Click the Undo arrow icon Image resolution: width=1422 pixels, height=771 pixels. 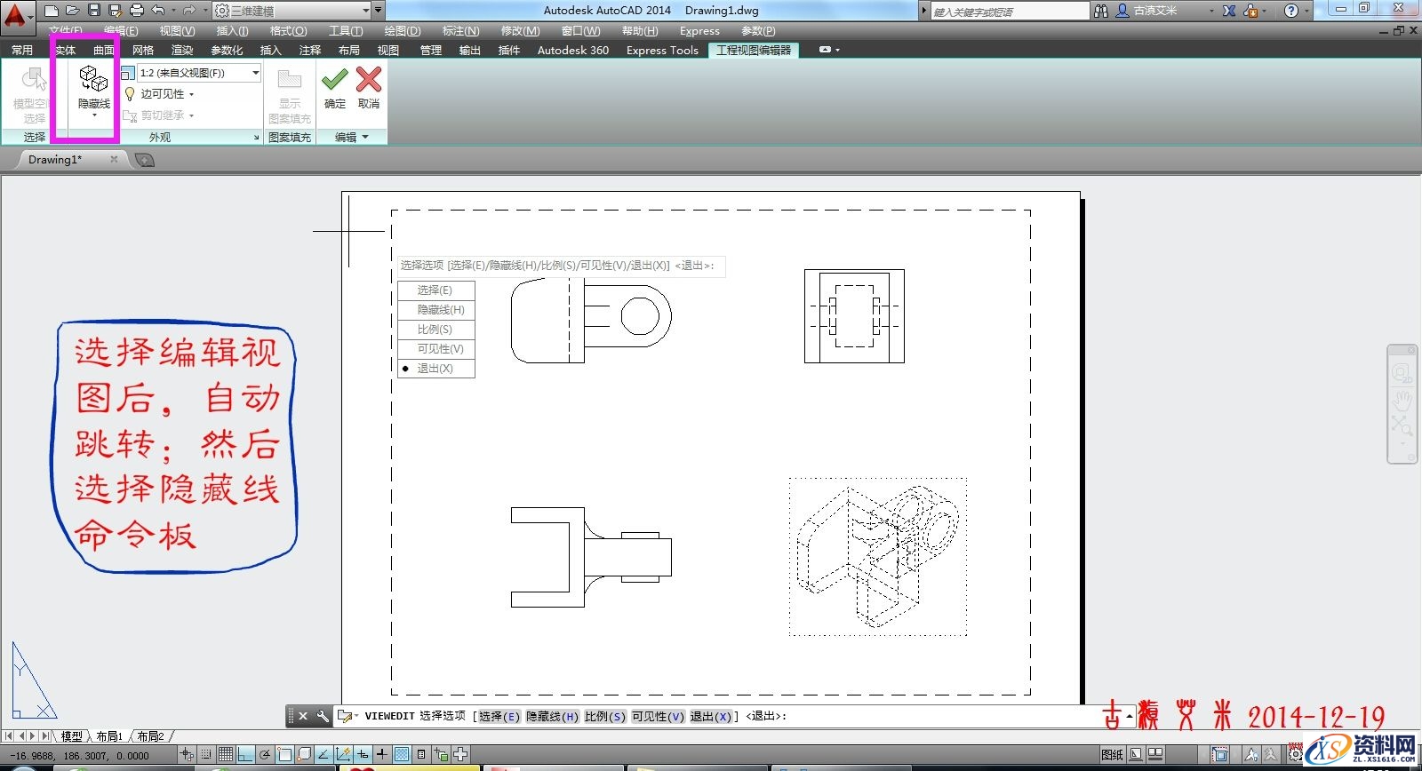(158, 11)
